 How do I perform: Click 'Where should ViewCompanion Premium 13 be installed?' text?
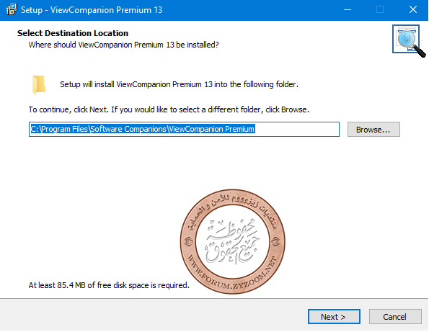pos(124,45)
